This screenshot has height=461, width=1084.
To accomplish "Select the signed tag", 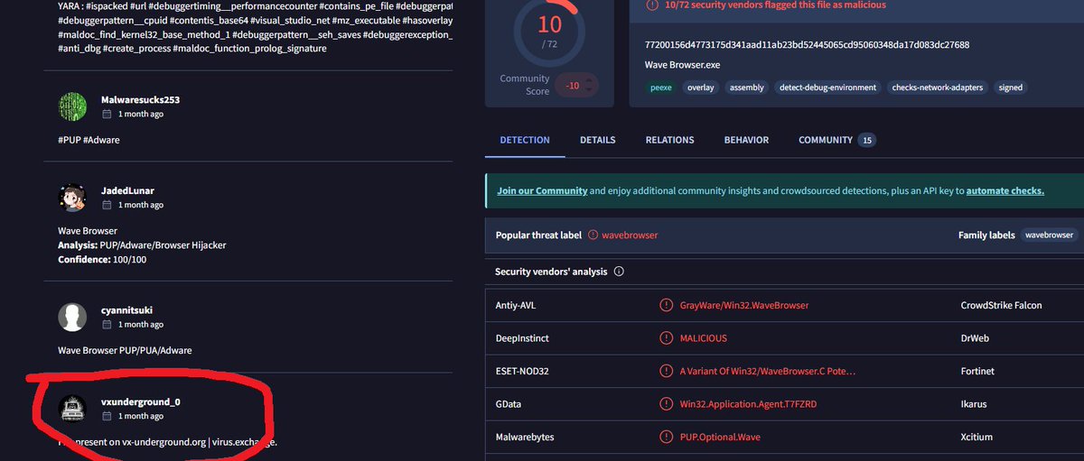I will [1011, 88].
